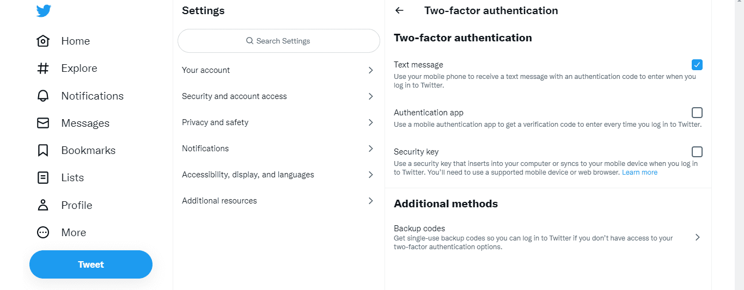Open Lists via list icon
This screenshot has width=744, height=290.
43,177
